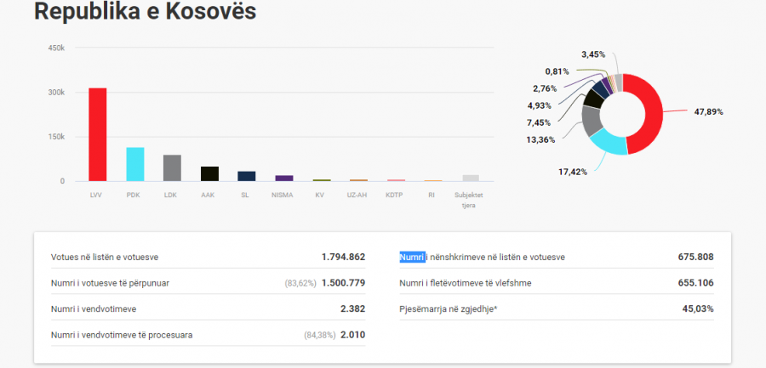This screenshot has height=368, width=766.
Task: Click the PDK axis label
Action: (x=134, y=195)
